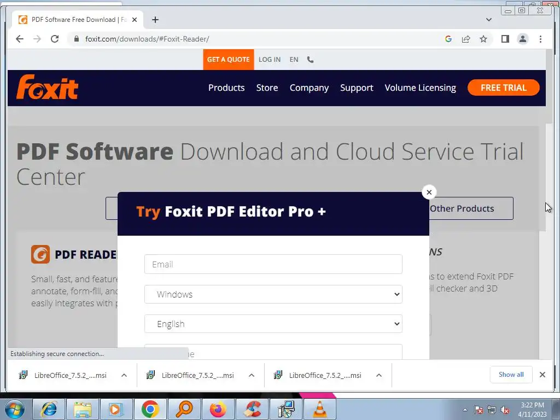The height and width of the screenshot is (420, 560).
Task: Open Windows Media Player from taskbar
Action: 116,409
